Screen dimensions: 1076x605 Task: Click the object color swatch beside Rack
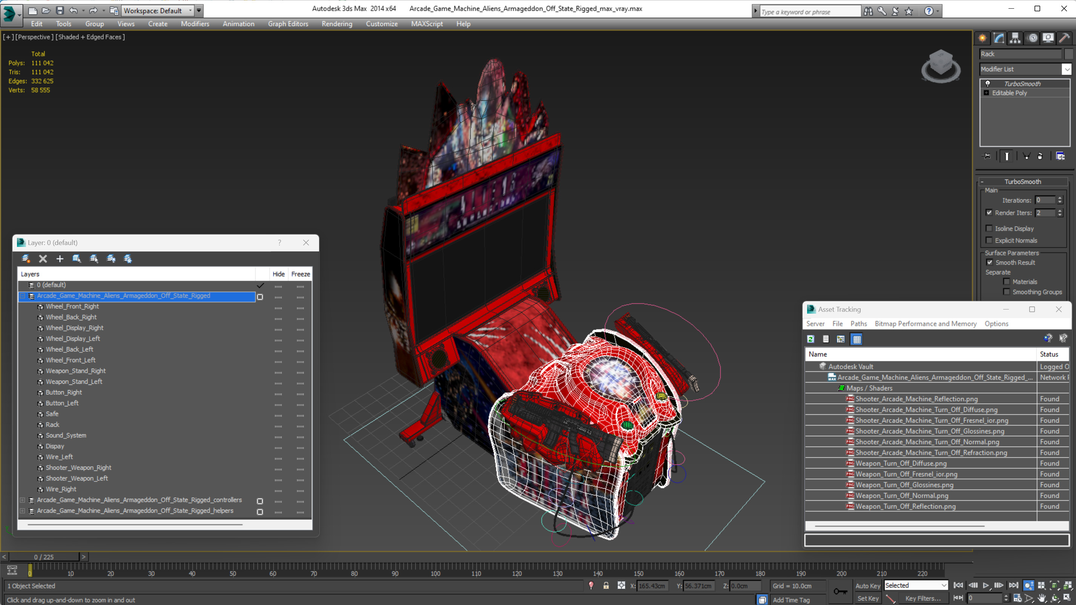tap(1068, 54)
